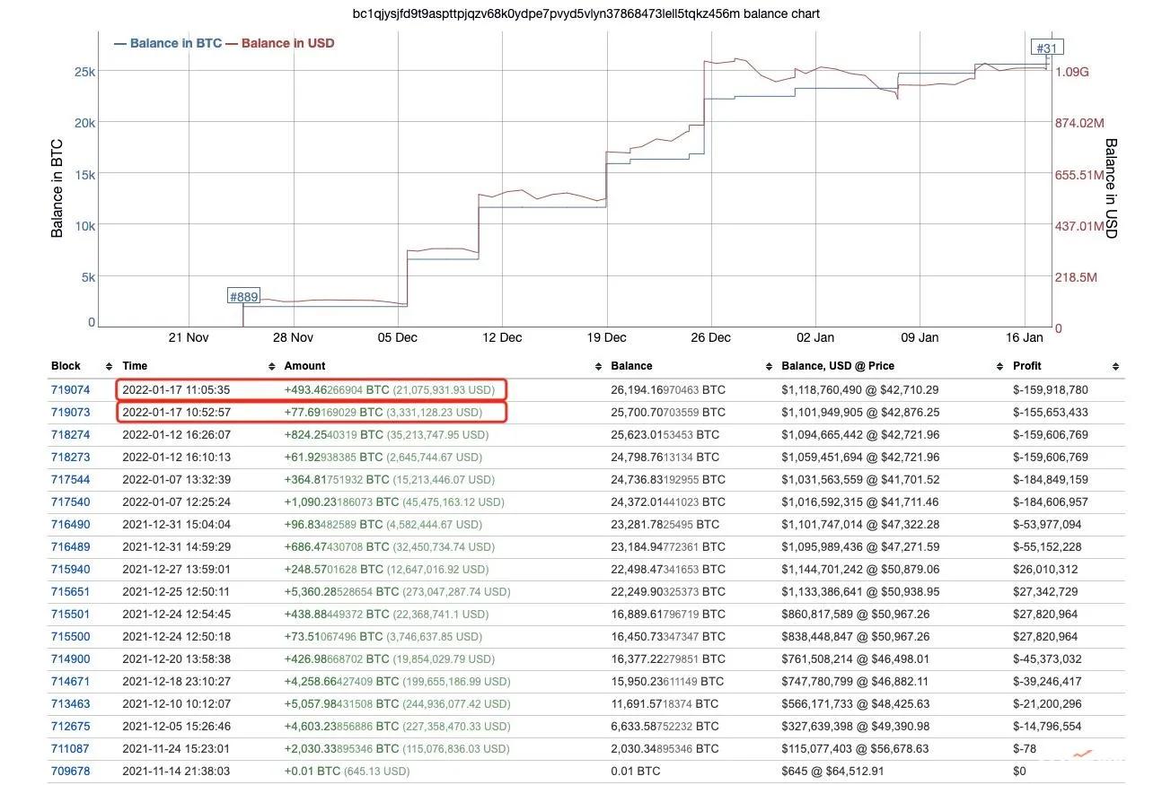Open block 719073 link
Screen dimensions: 1162x785
pos(71,412)
